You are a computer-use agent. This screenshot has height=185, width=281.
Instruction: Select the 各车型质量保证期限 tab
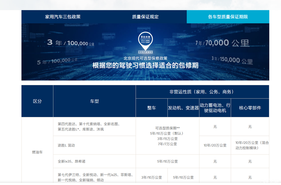pyautogui.click(x=228, y=17)
